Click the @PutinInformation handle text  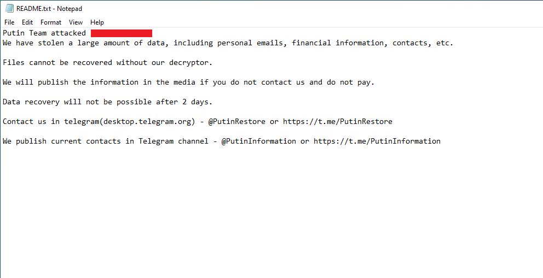pyautogui.click(x=258, y=141)
